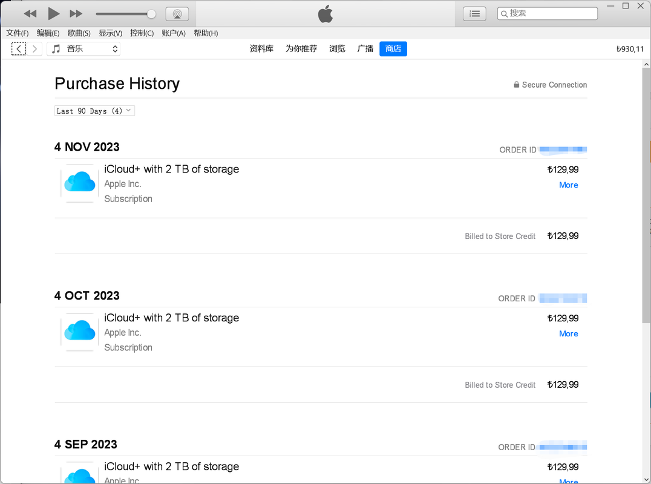Open the AirPlay output icon
Screen dimensions: 651x484
click(177, 14)
